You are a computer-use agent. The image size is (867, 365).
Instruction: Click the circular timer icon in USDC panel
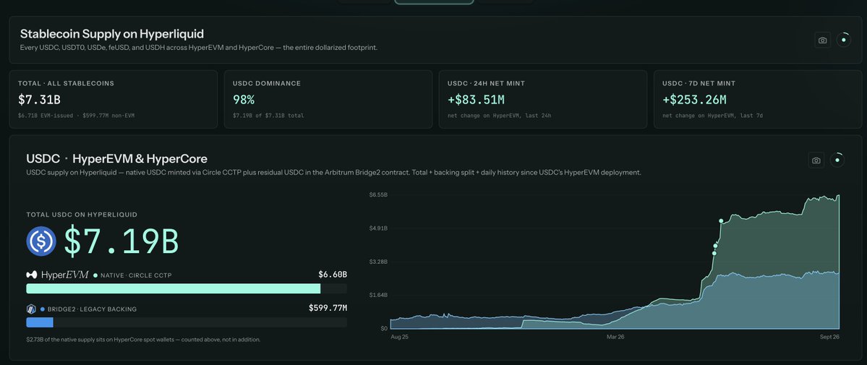coord(837,160)
